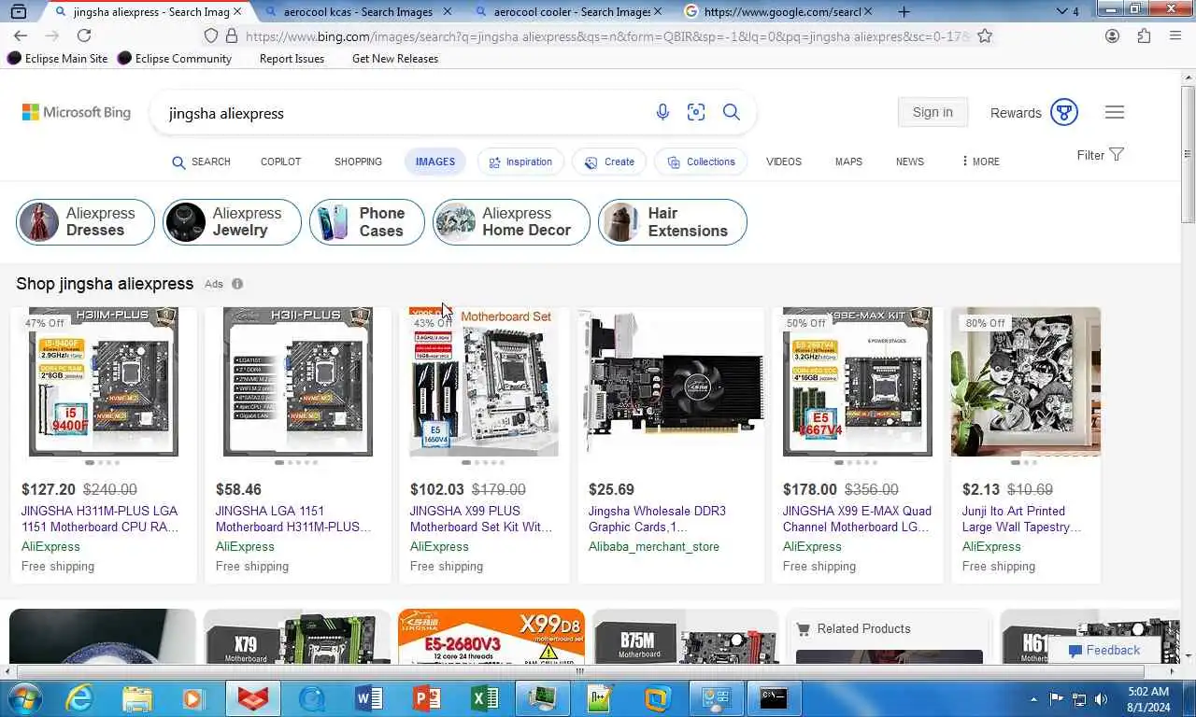Bookmark this page with star icon

985,35
